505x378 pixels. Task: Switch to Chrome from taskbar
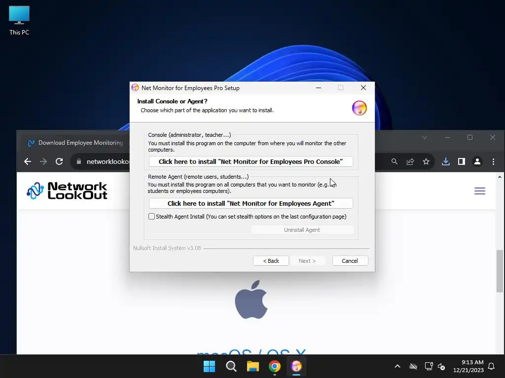coord(275,366)
